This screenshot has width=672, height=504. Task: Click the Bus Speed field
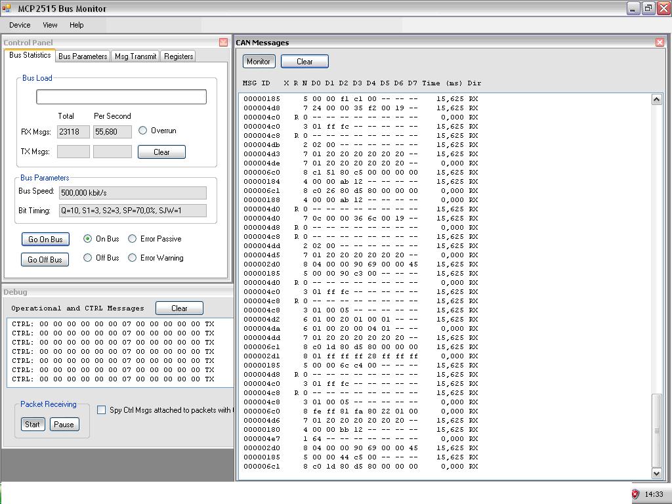click(x=133, y=192)
